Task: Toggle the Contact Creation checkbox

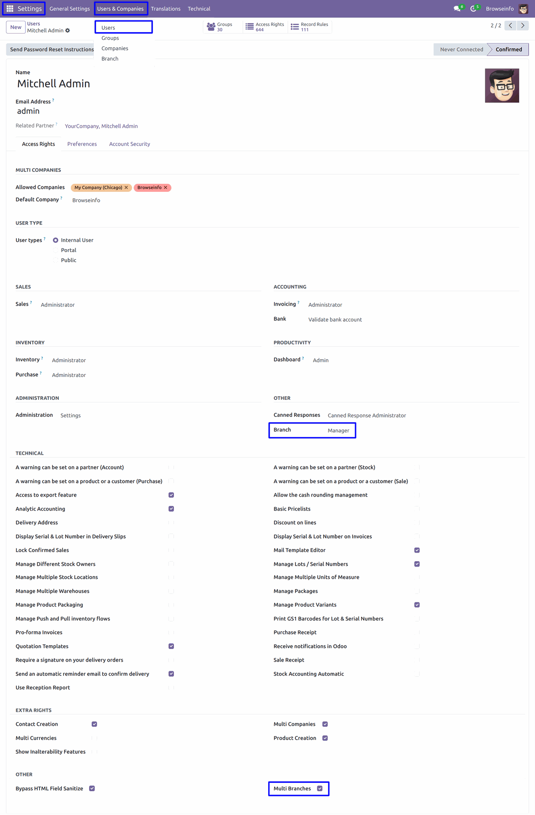Action: [94, 724]
